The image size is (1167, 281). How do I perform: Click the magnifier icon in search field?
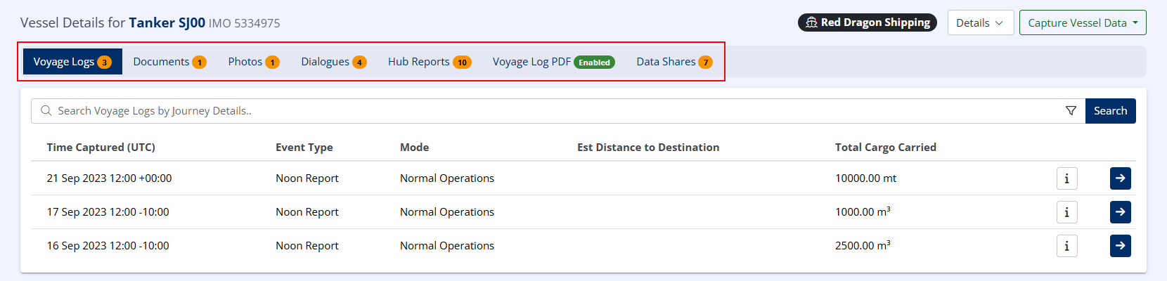pos(46,111)
